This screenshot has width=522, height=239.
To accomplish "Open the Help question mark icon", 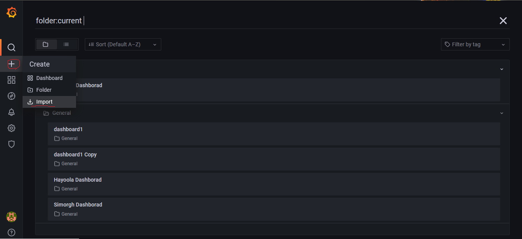I will [x=11, y=232].
